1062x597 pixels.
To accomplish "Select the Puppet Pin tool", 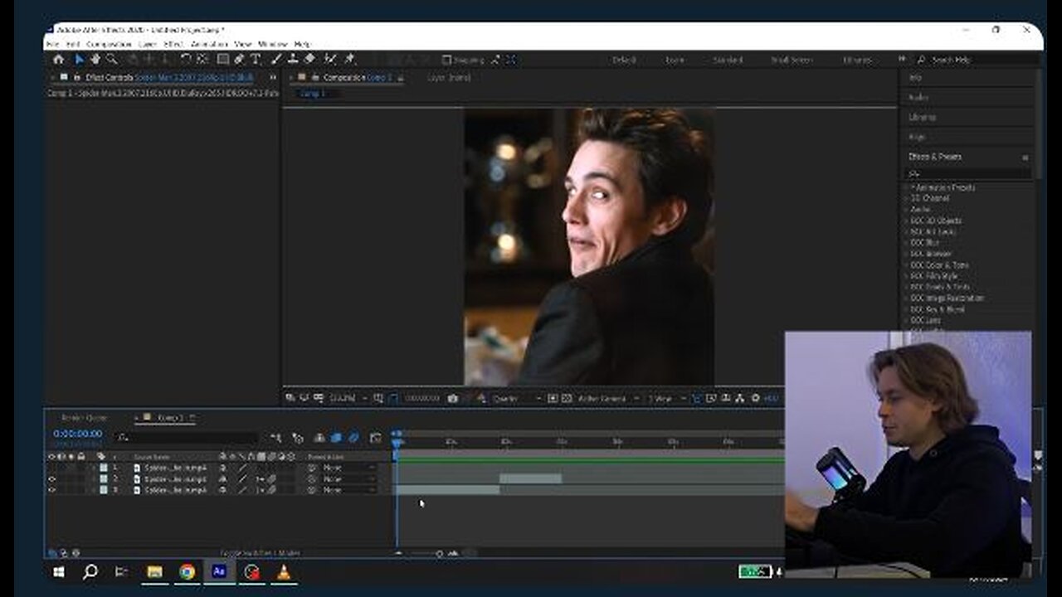I will coord(349,60).
